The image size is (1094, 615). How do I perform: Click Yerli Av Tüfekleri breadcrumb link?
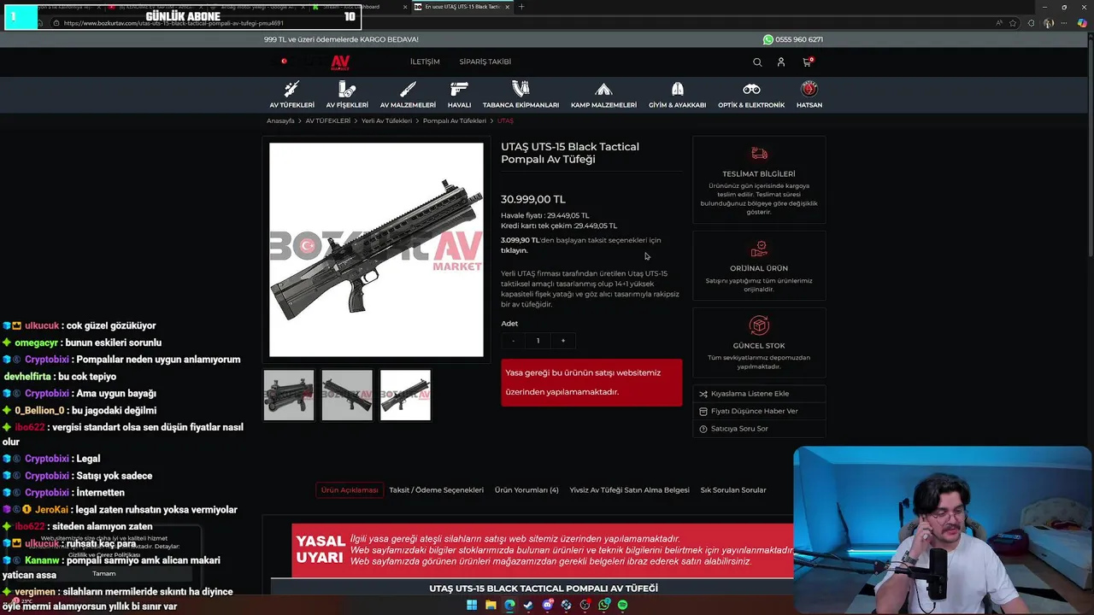point(386,121)
